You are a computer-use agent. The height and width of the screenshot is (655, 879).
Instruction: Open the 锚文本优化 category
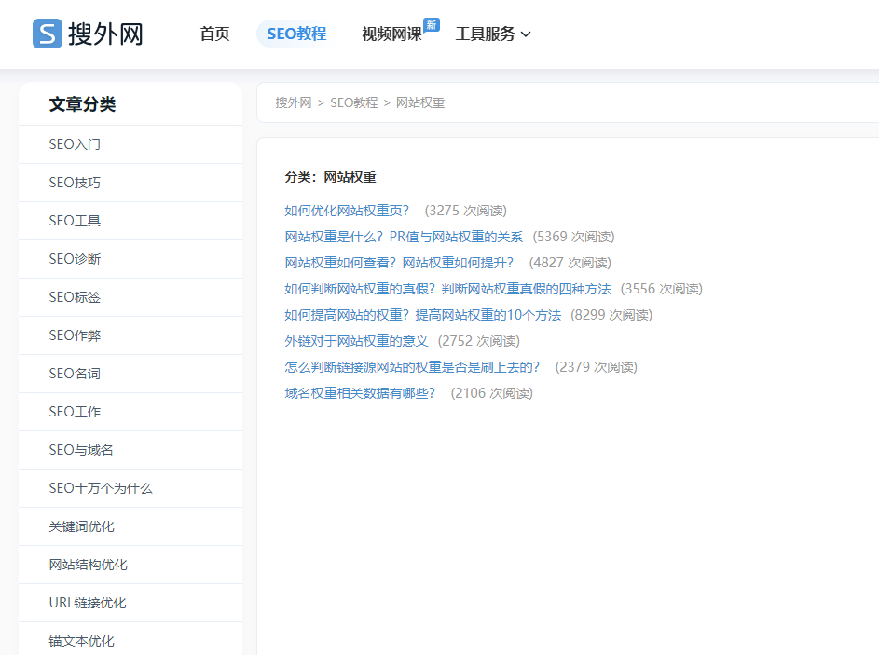130,640
